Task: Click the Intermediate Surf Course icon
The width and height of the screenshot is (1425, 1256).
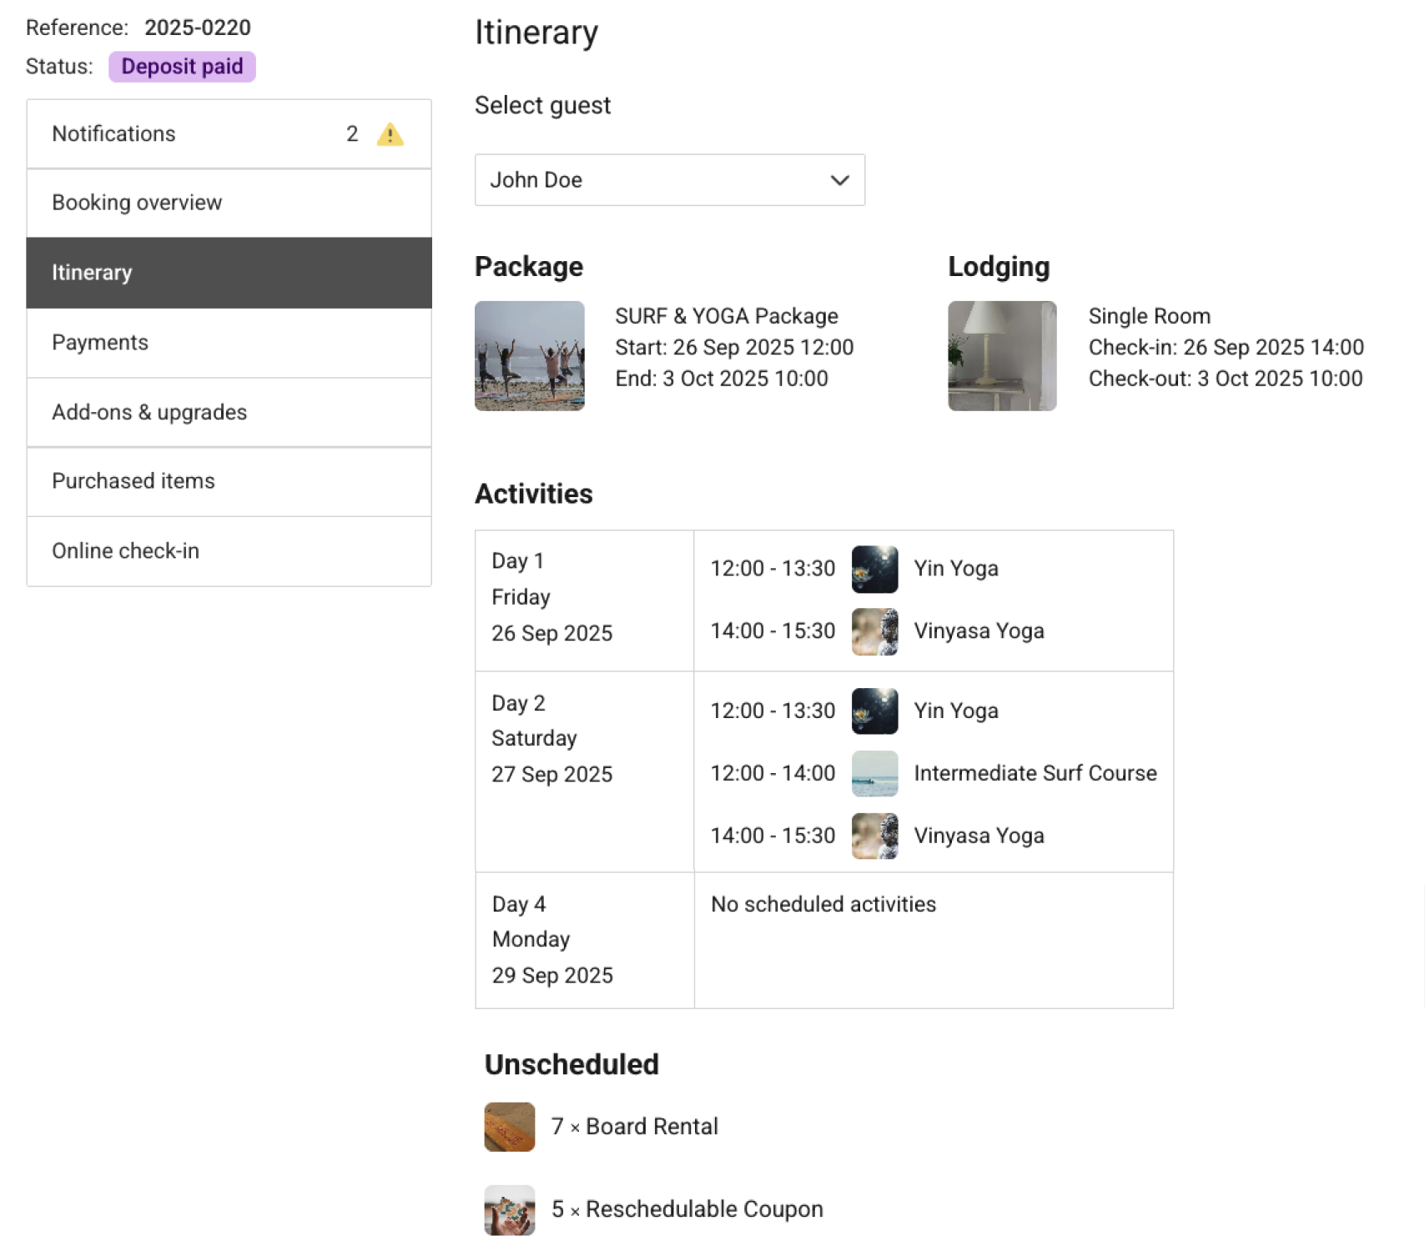Action: point(874,773)
